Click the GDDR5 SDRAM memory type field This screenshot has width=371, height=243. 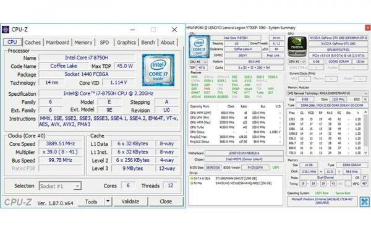pyautogui.click(x=339, y=61)
